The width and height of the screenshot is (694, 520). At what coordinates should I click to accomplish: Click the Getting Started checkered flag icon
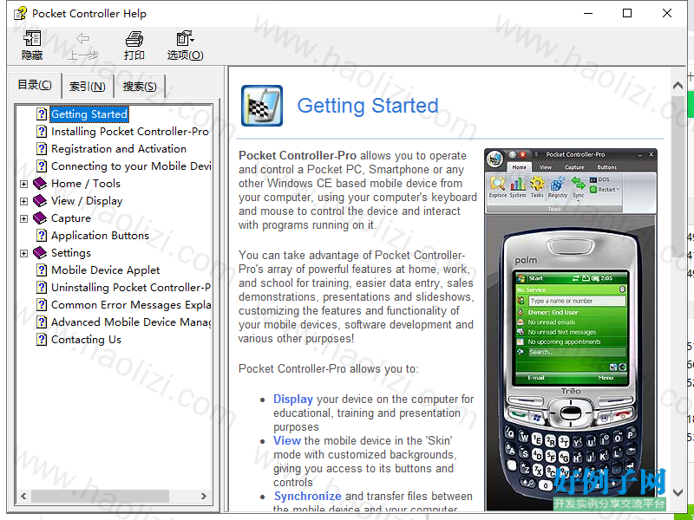click(262, 106)
